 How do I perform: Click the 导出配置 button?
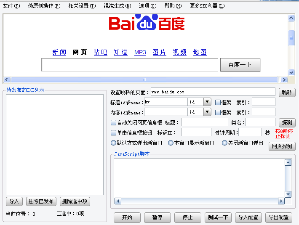[x=279, y=217]
